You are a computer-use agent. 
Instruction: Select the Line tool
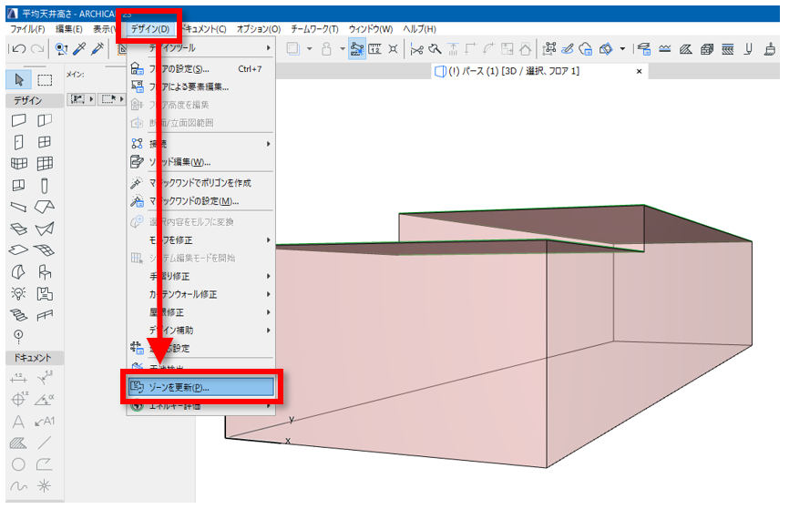[x=45, y=443]
